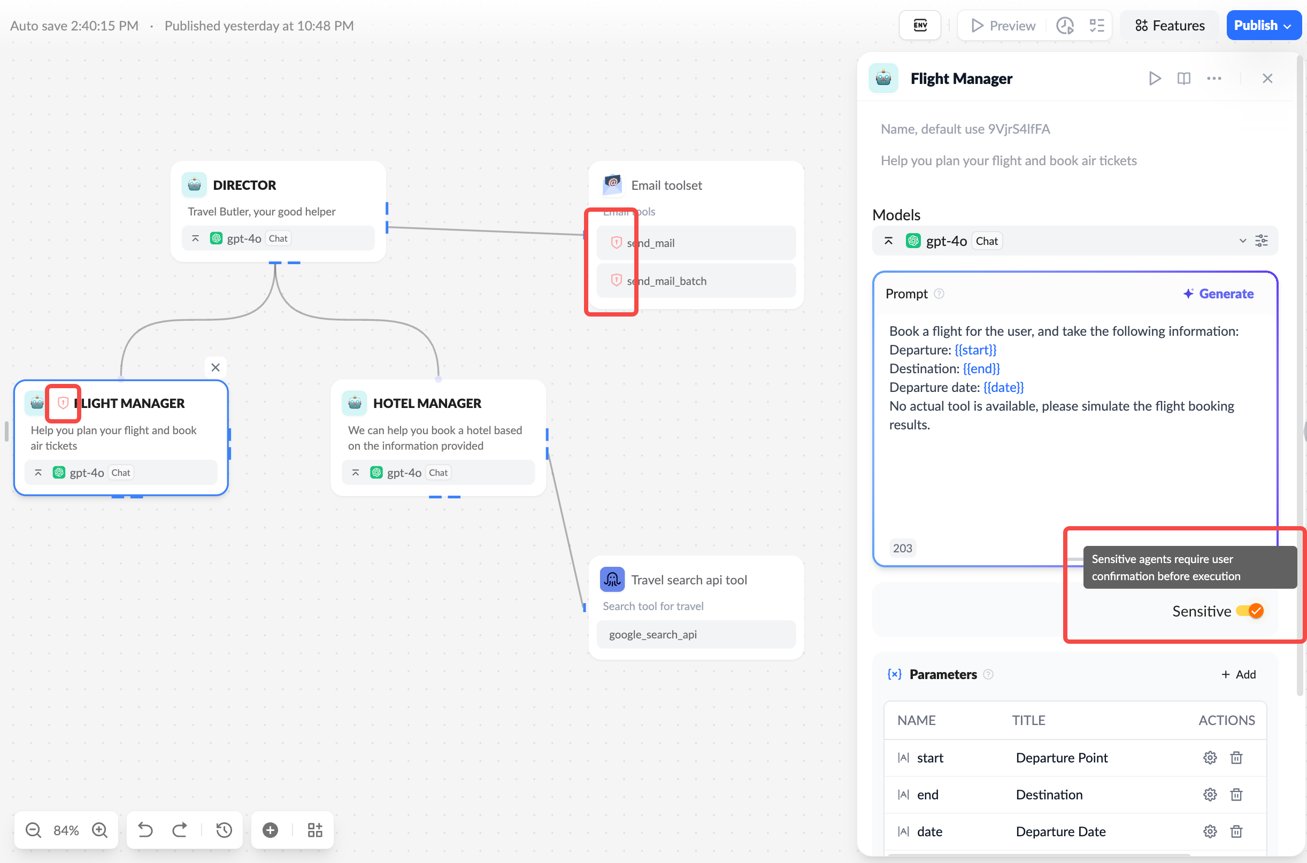Open the three-dots more options menu
This screenshot has width=1307, height=863.
pos(1213,78)
